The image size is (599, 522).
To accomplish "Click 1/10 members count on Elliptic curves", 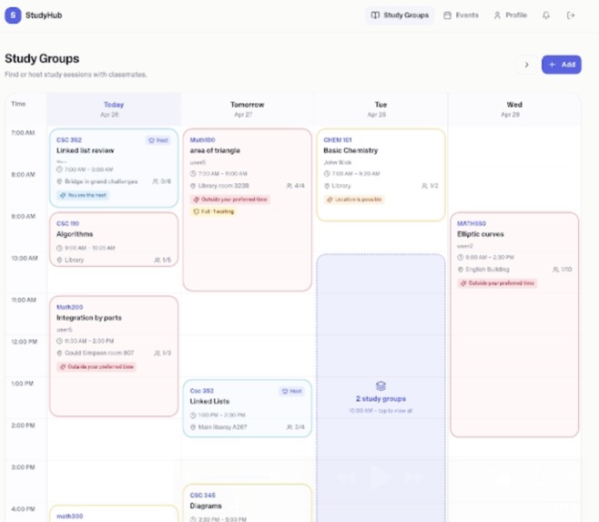I will pos(562,270).
